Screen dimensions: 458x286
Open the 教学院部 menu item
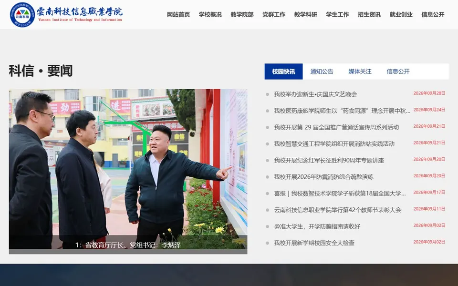coord(242,15)
